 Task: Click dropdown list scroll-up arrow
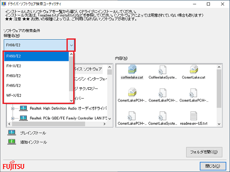[71, 54]
